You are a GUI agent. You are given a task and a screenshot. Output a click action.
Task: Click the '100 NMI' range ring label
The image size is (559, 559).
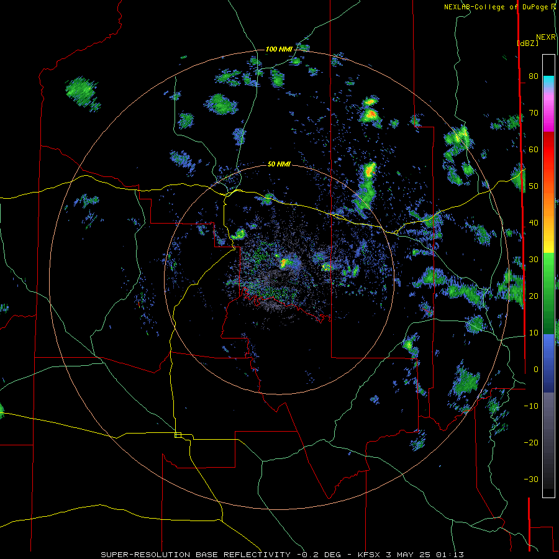279,49
